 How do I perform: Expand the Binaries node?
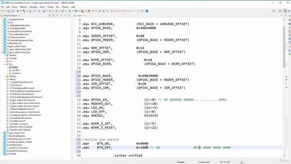[x=5, y=55]
